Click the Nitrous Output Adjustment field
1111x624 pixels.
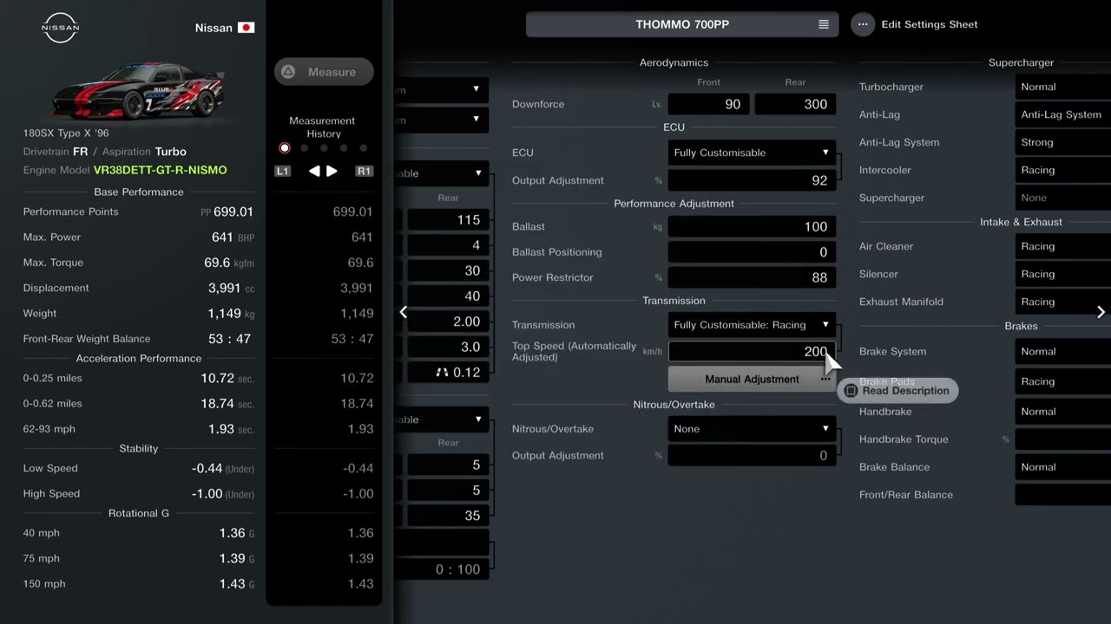pos(752,456)
